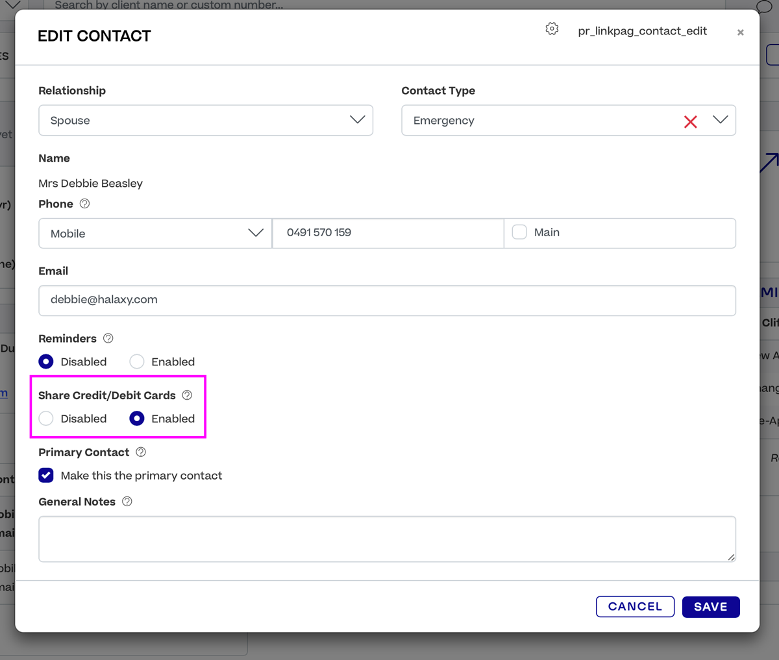This screenshot has width=779, height=660.
Task: Set Share Credit/Debit Cards to Disabled
Action: point(46,419)
